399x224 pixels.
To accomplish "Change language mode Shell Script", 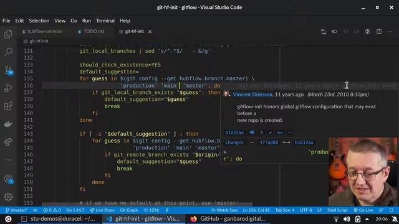I will (337, 210).
